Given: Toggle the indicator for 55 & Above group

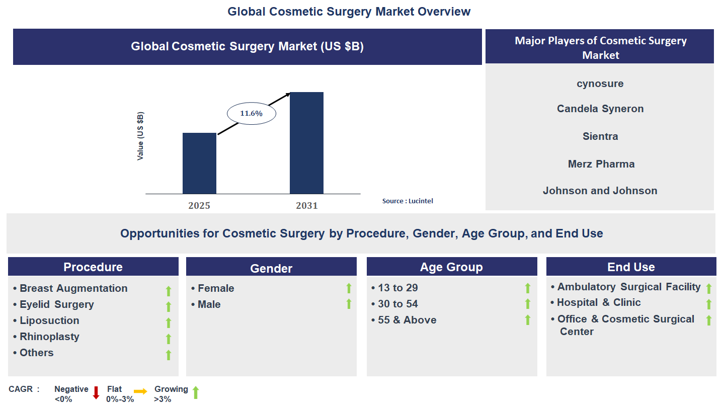Looking at the screenshot, I should click(x=527, y=319).
